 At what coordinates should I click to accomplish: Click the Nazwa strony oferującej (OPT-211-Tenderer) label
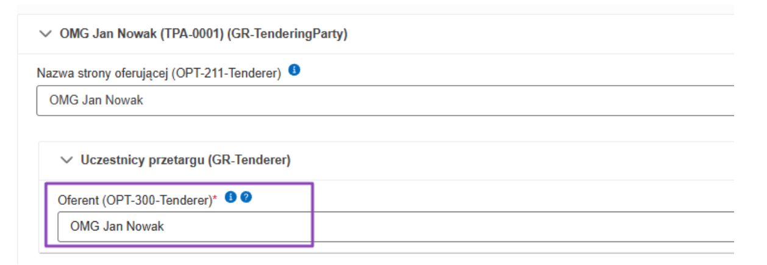point(159,74)
